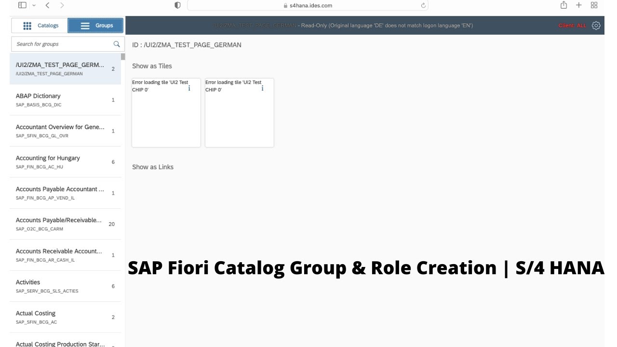This screenshot has height=347, width=617.
Task: Select the Accounts Receivable Accountant group
Action: point(65,255)
